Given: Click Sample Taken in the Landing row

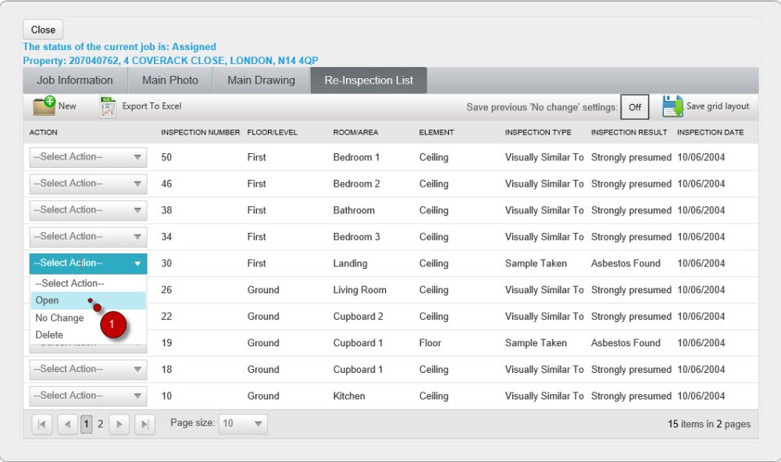Looking at the screenshot, I should 536,263.
